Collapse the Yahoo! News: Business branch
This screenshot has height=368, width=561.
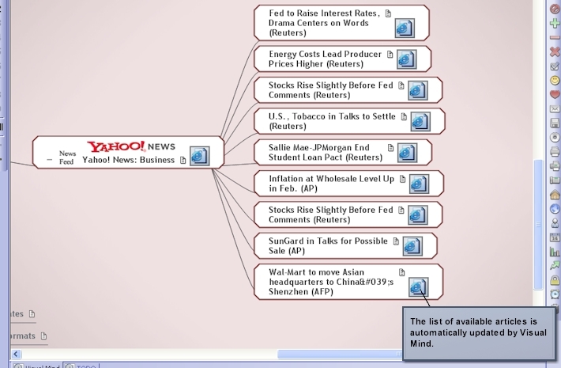[x=50, y=160]
